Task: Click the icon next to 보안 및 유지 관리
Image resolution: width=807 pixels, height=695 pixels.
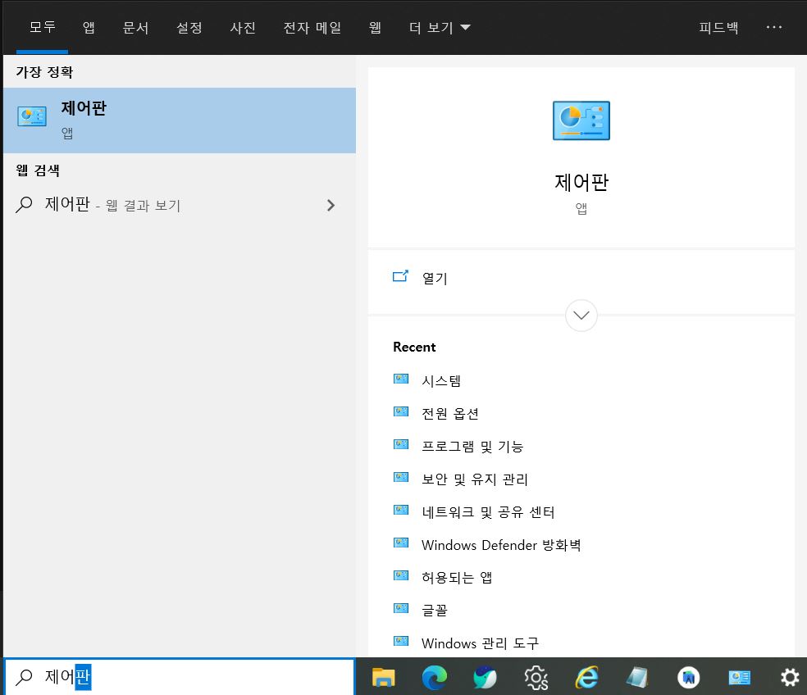Action: coord(401,477)
